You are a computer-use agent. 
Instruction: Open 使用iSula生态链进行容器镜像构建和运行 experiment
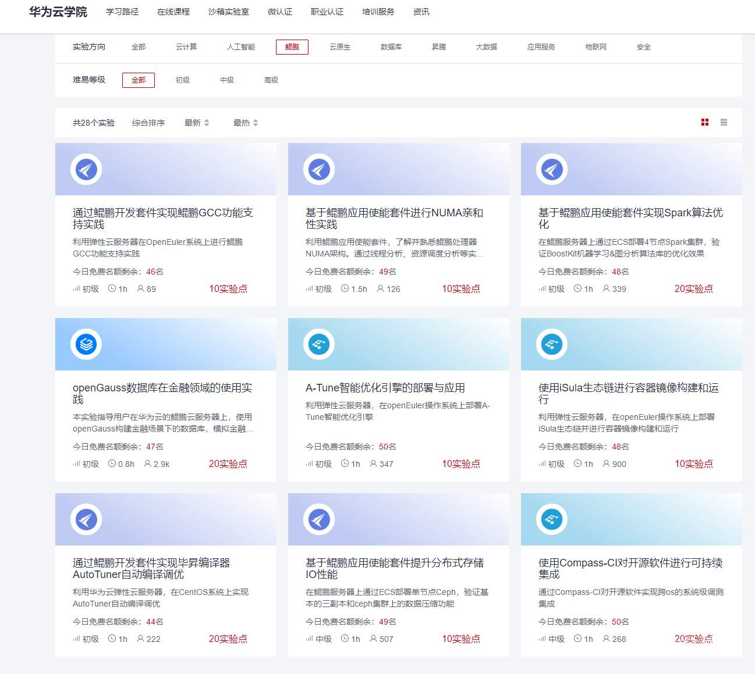(629, 394)
